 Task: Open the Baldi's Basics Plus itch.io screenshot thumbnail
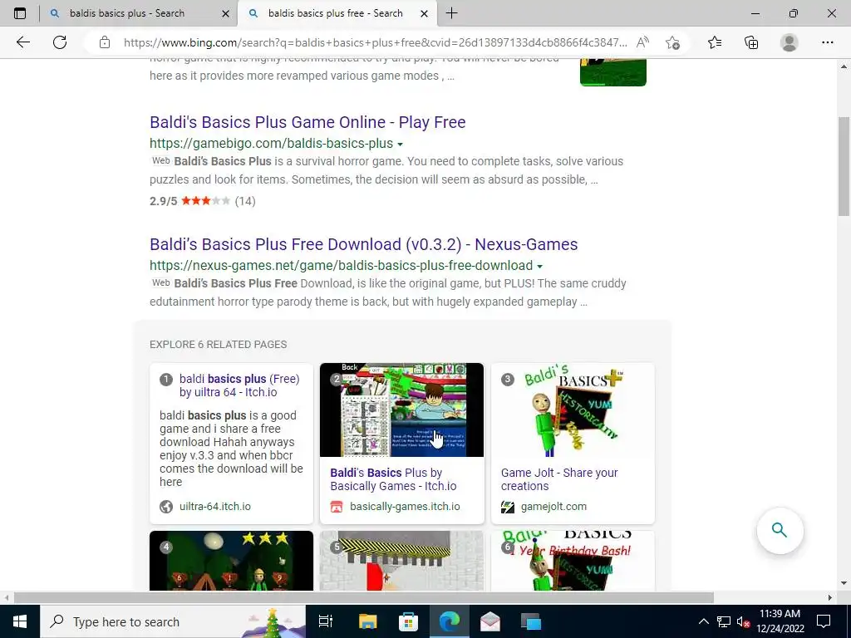401,410
